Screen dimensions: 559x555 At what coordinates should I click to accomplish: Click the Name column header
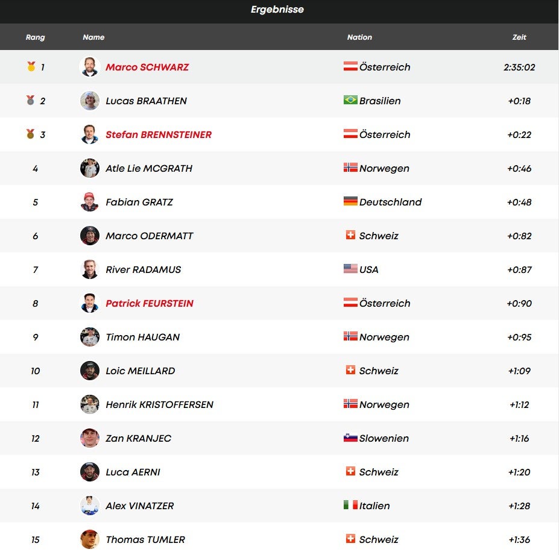pyautogui.click(x=93, y=37)
